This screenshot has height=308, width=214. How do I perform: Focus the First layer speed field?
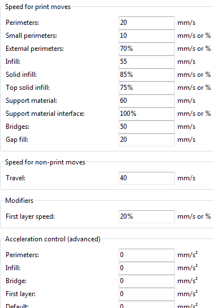[x=147, y=216]
